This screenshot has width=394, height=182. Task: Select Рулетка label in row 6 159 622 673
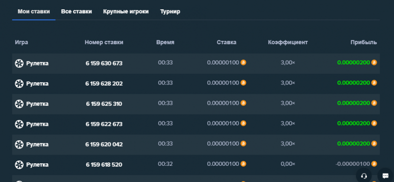coord(37,124)
